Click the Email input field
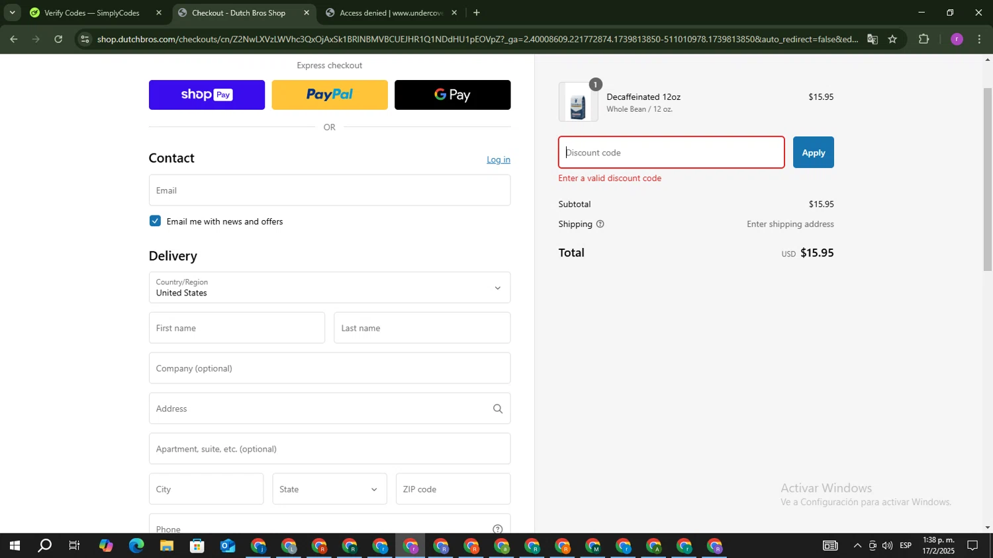The image size is (993, 558). (x=330, y=190)
